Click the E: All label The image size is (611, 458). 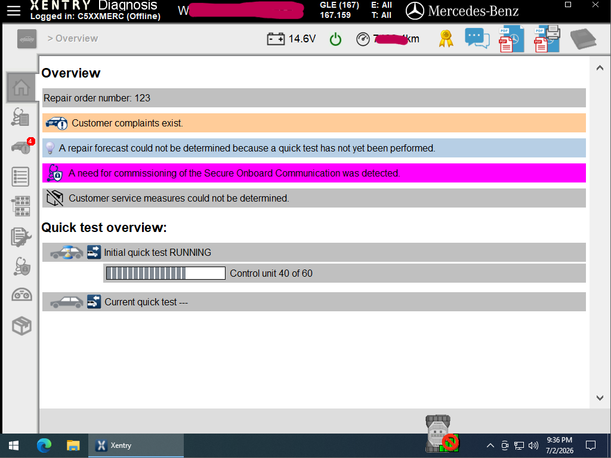[381, 5]
